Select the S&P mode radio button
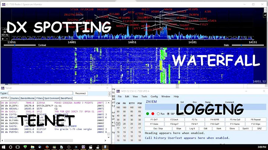Screen dimensions: 268x150 (x=168, y=114)
